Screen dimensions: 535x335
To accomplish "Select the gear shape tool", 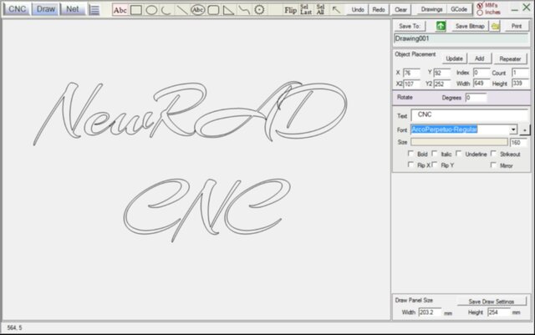I will coord(260,10).
